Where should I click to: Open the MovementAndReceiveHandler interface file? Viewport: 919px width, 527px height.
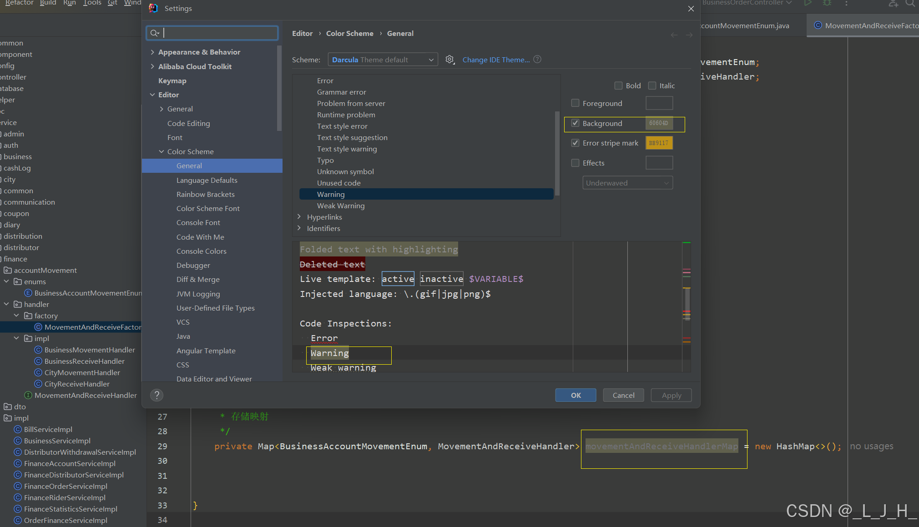pyautogui.click(x=85, y=395)
